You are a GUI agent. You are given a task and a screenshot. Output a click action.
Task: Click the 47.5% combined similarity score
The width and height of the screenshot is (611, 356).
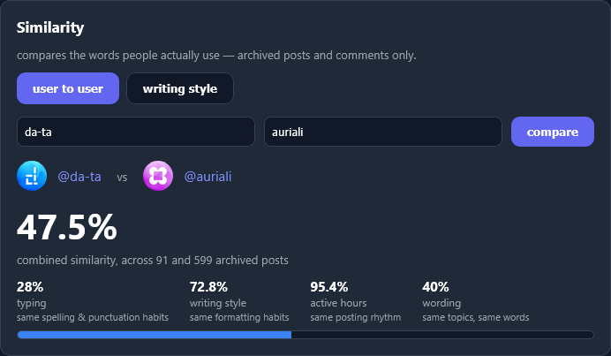pyautogui.click(x=67, y=227)
